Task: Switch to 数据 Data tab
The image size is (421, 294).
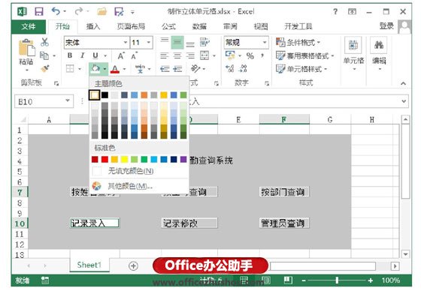Action: [x=199, y=26]
